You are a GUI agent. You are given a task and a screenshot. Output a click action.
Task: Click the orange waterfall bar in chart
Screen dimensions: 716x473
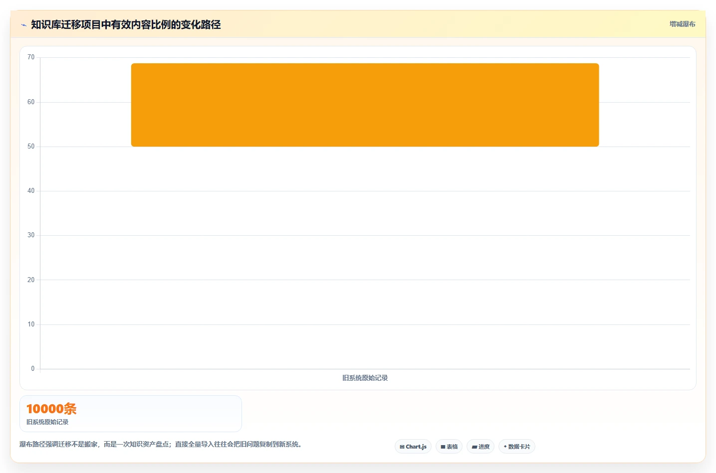pyautogui.click(x=365, y=105)
